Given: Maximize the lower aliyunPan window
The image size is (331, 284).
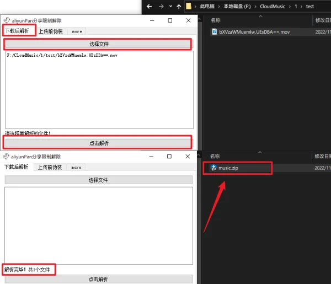Looking at the screenshot, I should (169, 157).
